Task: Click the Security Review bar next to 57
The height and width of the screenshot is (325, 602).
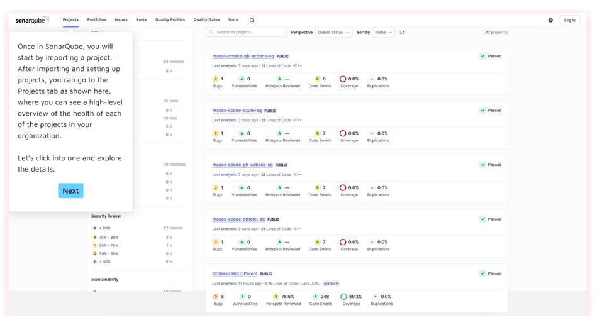Action: (177, 228)
